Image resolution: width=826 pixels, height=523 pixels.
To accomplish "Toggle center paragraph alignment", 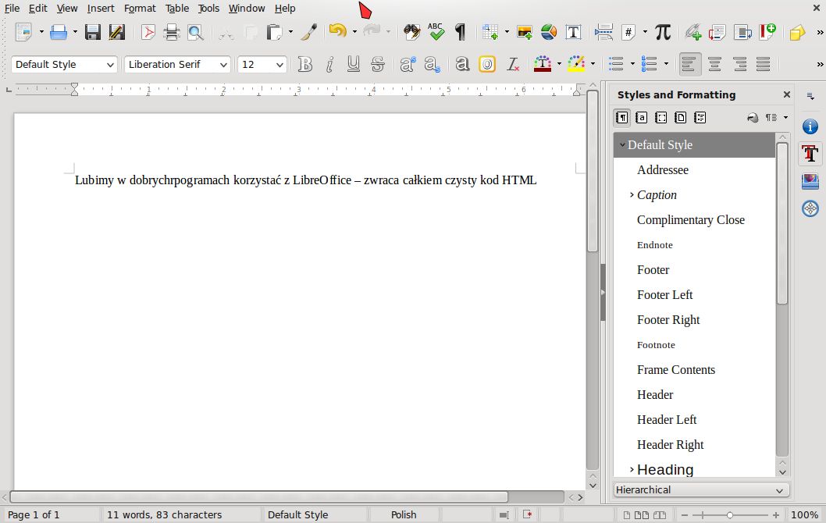I will pyautogui.click(x=715, y=64).
